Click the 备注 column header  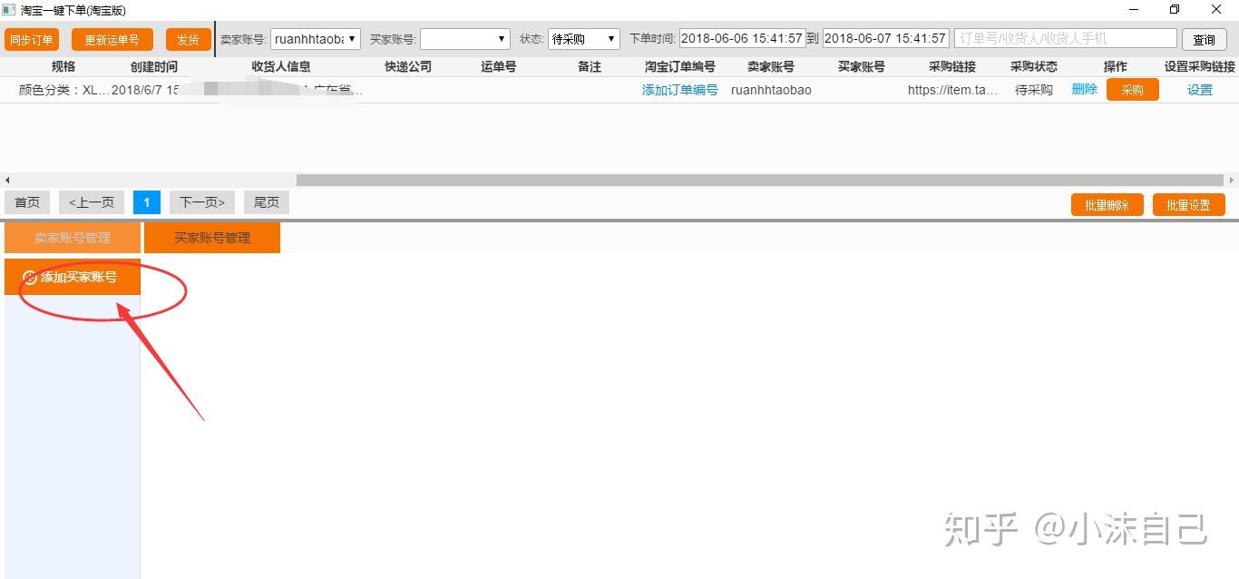tap(590, 66)
